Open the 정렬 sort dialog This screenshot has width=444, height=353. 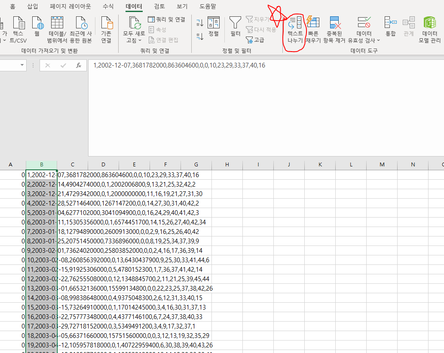tap(214, 26)
